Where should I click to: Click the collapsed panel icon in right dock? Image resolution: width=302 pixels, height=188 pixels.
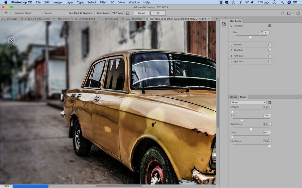coord(224,24)
